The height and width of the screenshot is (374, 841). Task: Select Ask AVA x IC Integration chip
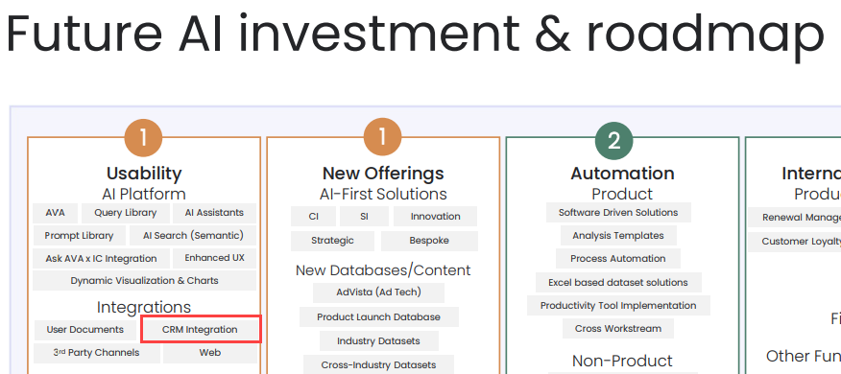[102, 259]
